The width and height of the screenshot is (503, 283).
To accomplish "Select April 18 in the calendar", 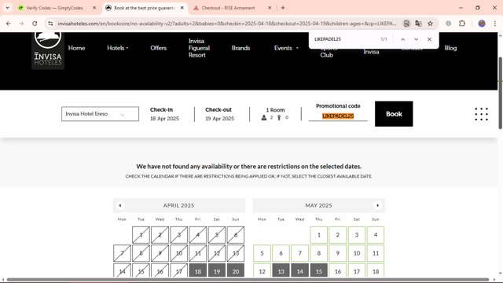I will (198, 271).
